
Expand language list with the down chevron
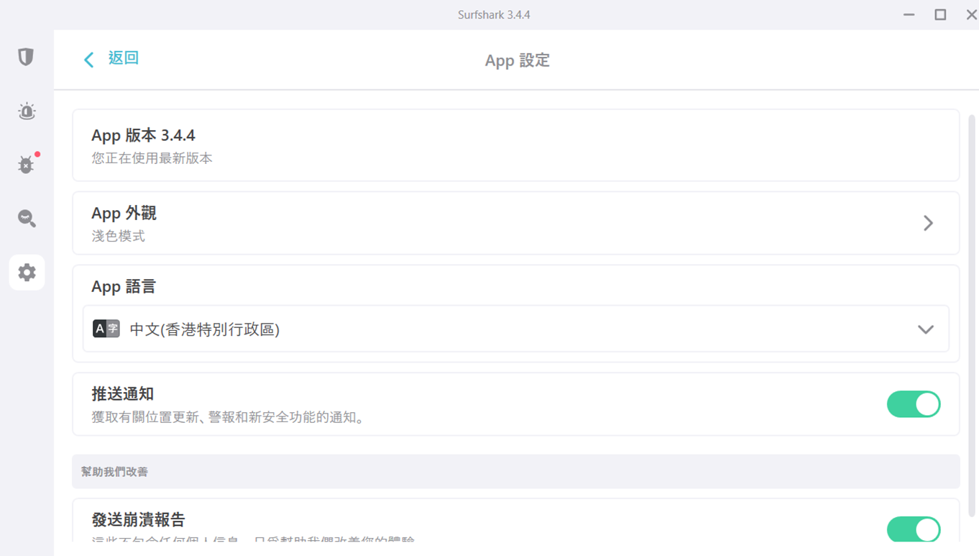pos(926,329)
